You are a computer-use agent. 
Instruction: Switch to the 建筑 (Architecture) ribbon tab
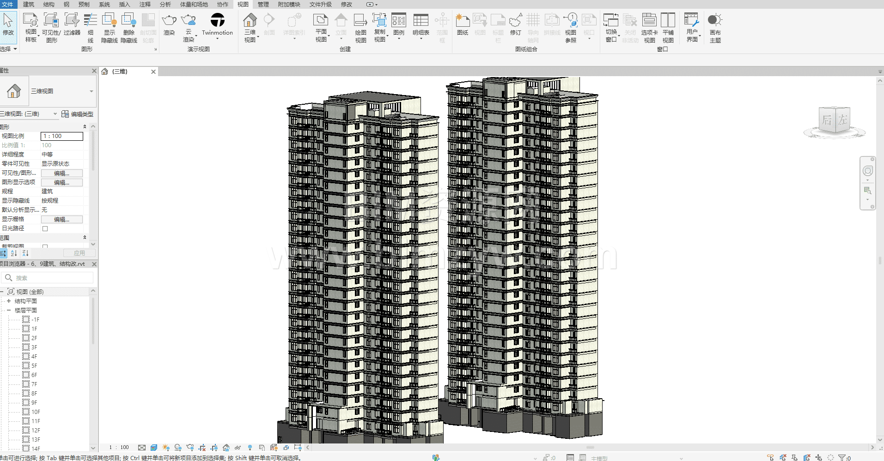click(29, 4)
